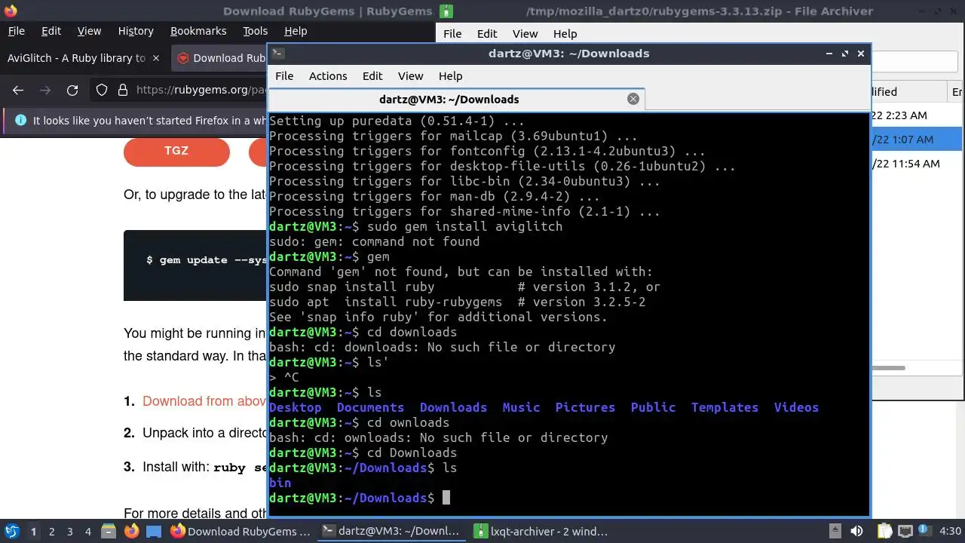Viewport: 965px width, 543px height.
Task: Open clipboard manager tray icon
Action: pyautogui.click(x=884, y=531)
